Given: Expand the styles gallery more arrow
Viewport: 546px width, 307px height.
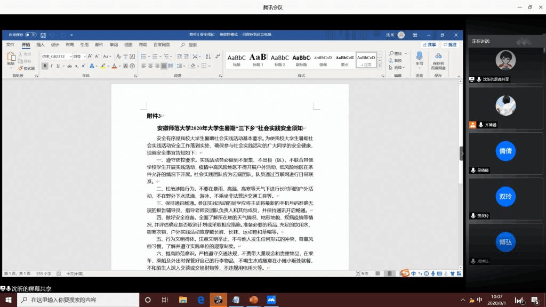Looking at the screenshot, I should click(x=380, y=64).
